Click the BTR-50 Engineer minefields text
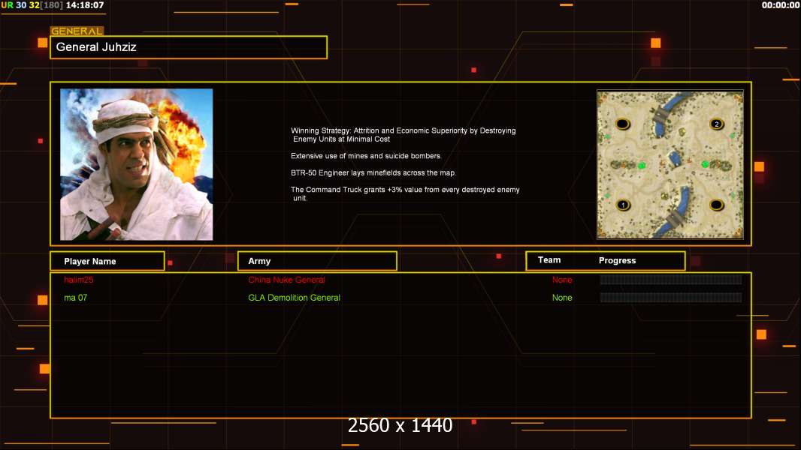 373,172
